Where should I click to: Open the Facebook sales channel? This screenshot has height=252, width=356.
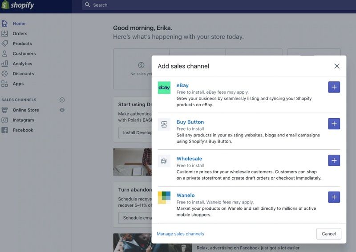pyautogui.click(x=23, y=130)
